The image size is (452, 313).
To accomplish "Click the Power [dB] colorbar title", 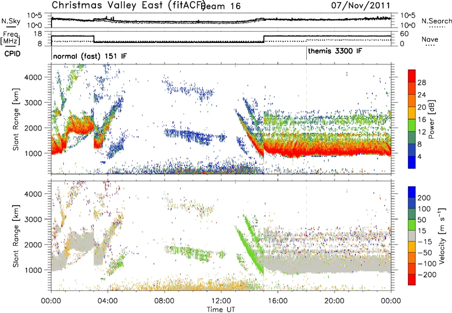I will (431, 119).
